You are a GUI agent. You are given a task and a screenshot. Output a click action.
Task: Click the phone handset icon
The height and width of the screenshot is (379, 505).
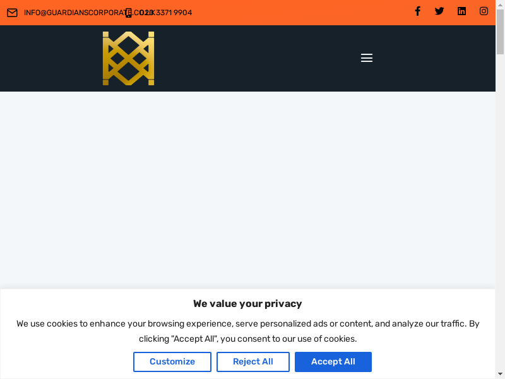pos(129,13)
